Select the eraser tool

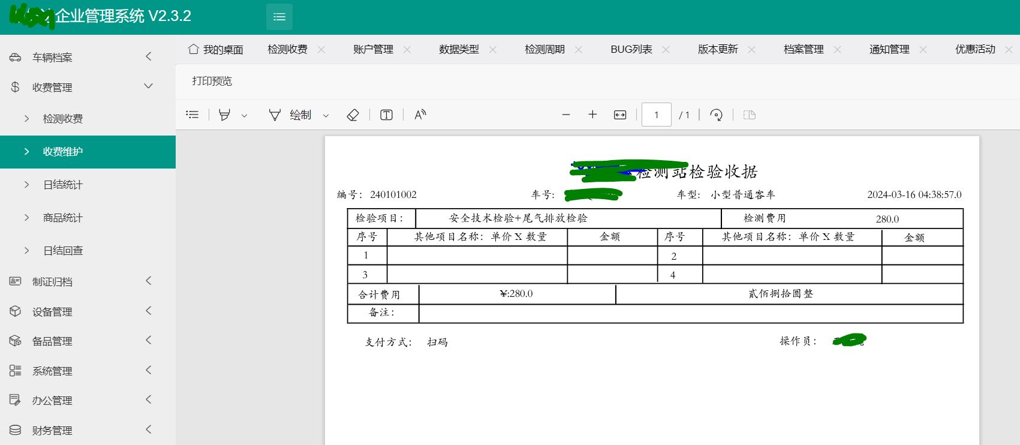[353, 115]
